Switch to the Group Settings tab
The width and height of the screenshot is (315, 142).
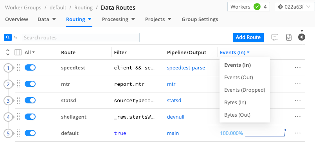[x=200, y=20]
